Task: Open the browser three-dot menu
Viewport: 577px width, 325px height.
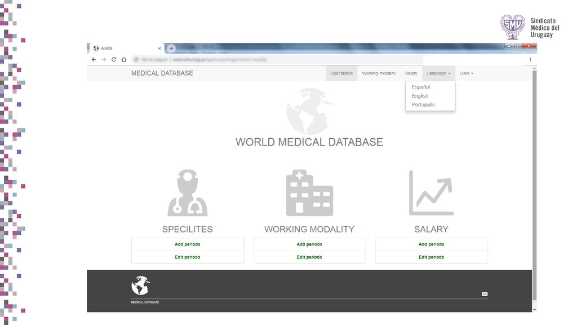Action: tap(530, 59)
